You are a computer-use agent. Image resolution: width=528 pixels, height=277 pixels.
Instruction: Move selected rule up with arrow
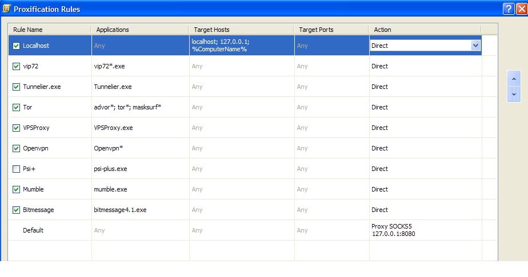pyautogui.click(x=514, y=79)
